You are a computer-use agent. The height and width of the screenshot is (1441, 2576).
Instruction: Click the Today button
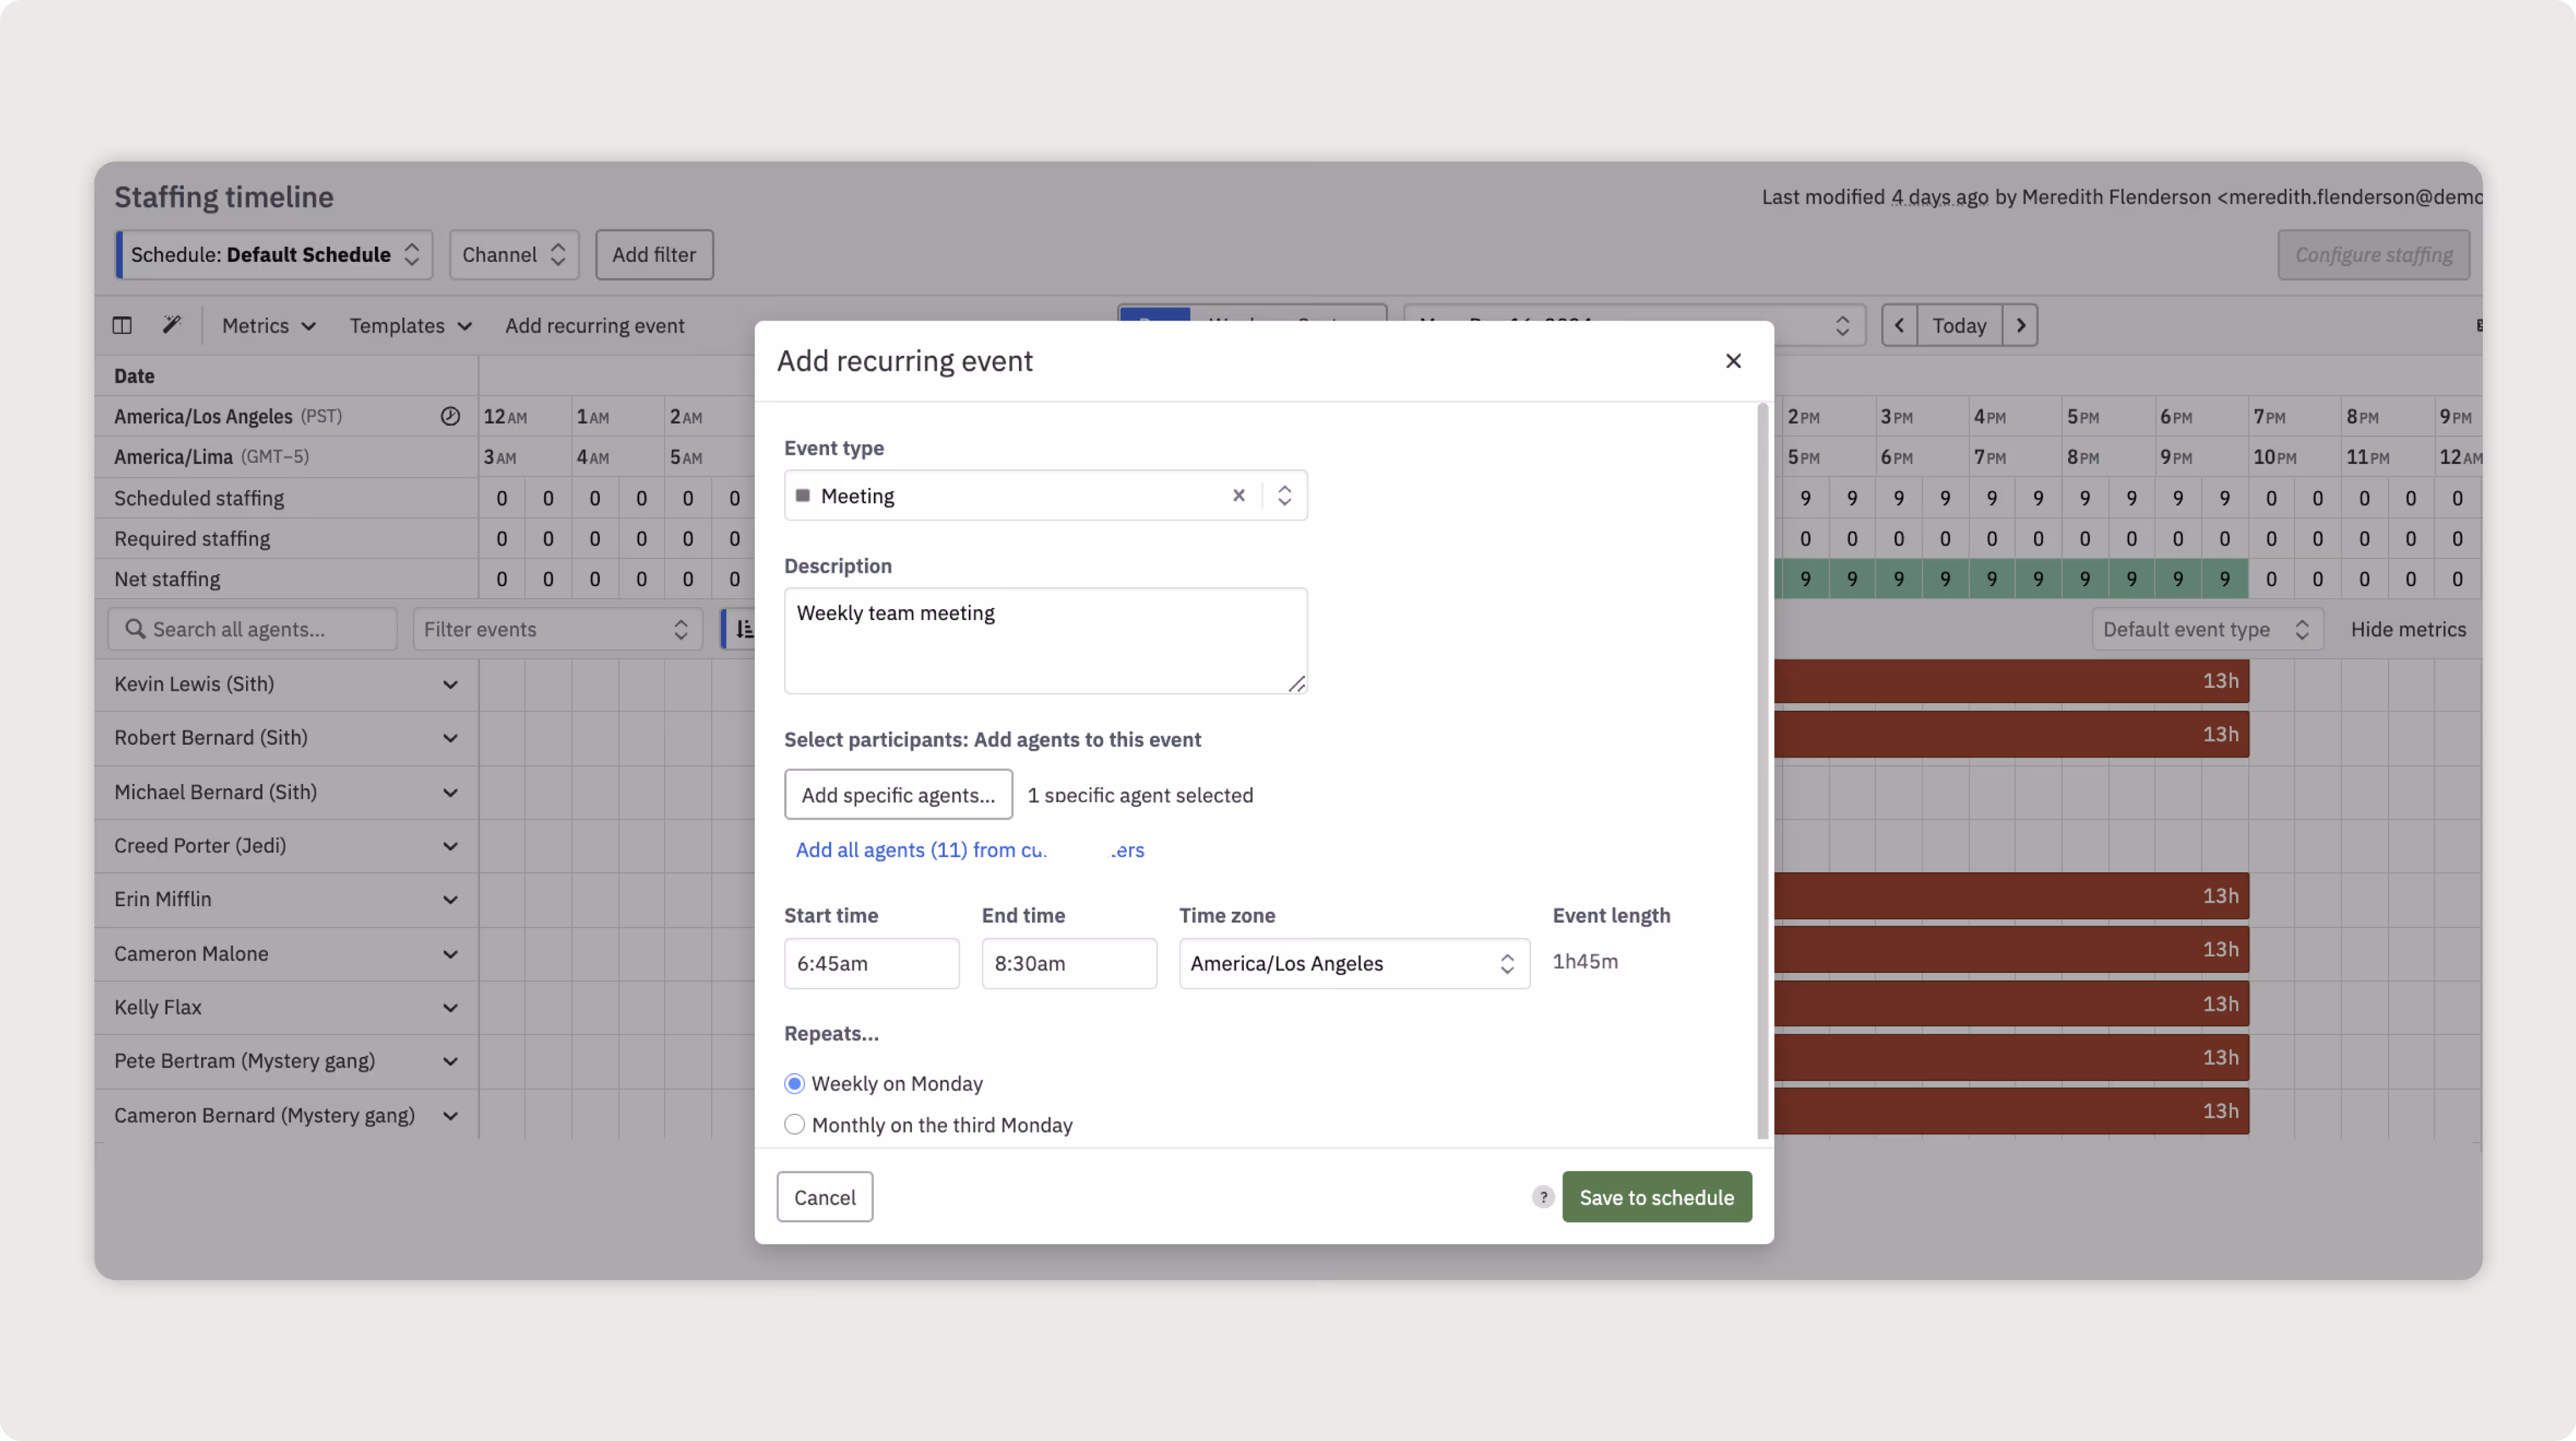click(1959, 325)
